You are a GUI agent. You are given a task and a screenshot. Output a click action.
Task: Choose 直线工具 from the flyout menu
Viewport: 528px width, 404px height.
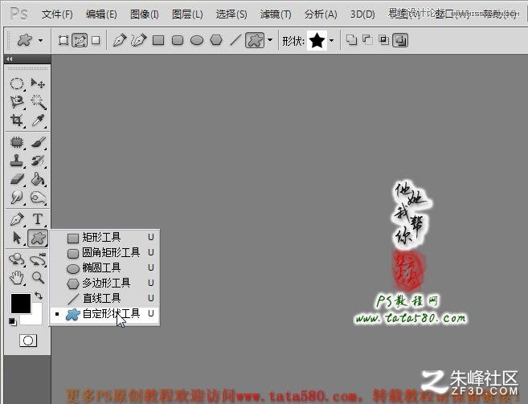pyautogui.click(x=104, y=298)
